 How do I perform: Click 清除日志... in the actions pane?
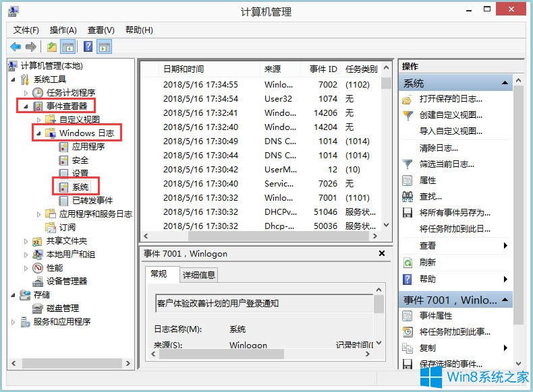(437, 148)
